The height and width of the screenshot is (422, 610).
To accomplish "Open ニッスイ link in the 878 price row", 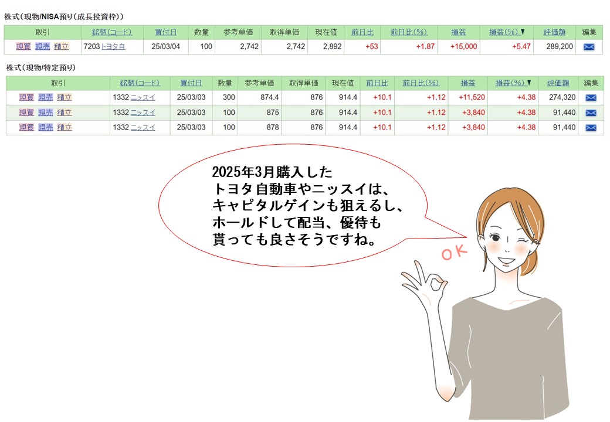I will coord(143,127).
